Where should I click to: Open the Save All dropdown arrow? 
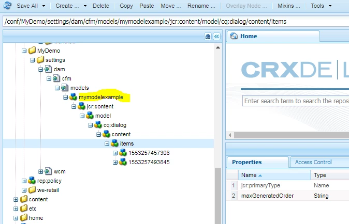pos(43,6)
